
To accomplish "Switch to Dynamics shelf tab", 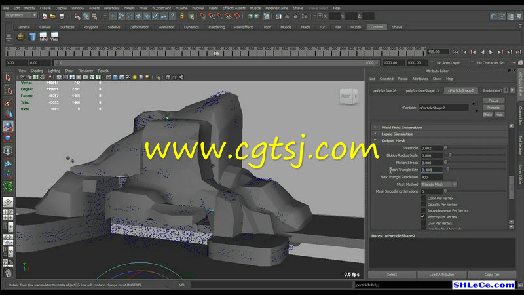I will pos(191,27).
